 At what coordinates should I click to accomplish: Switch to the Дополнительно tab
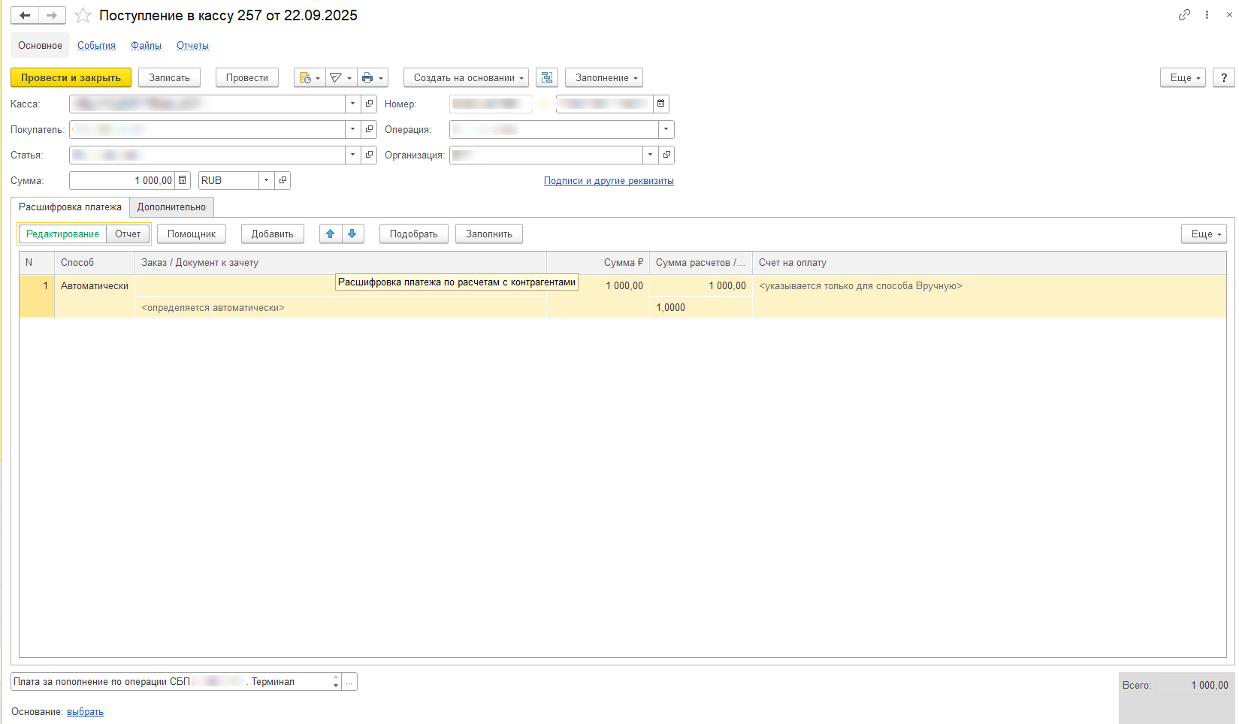pyautogui.click(x=171, y=207)
